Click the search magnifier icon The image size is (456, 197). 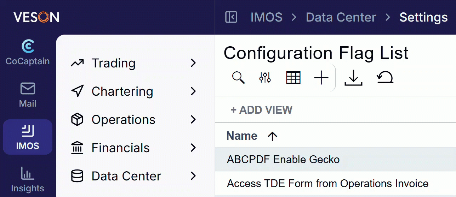238,78
